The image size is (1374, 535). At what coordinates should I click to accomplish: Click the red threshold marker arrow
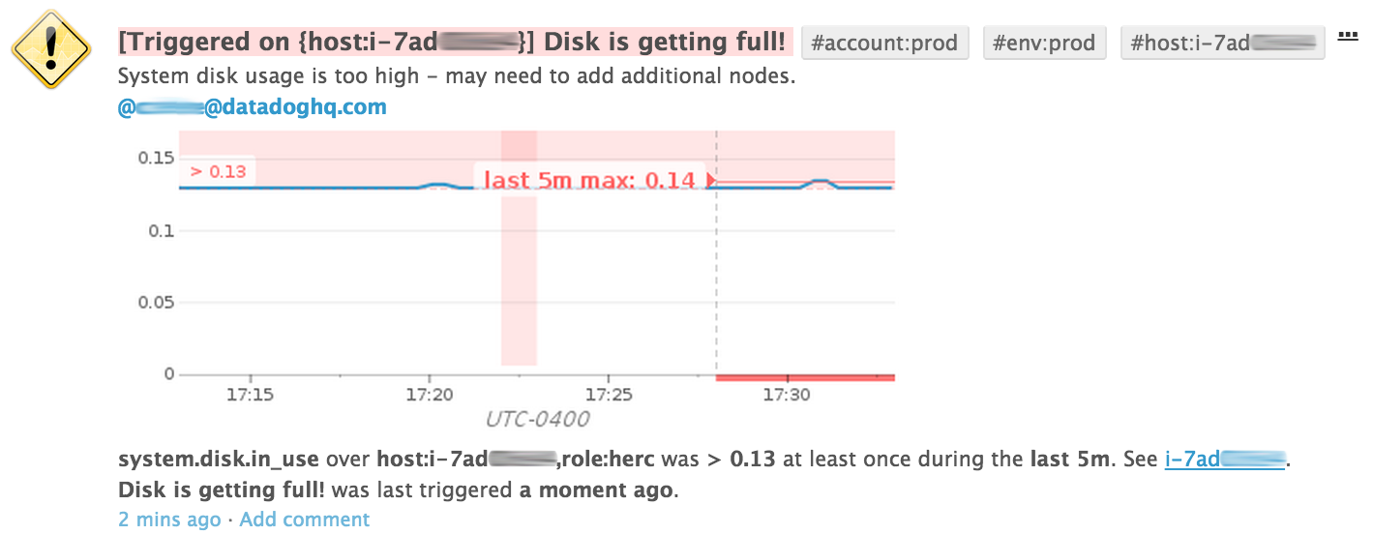point(710,180)
